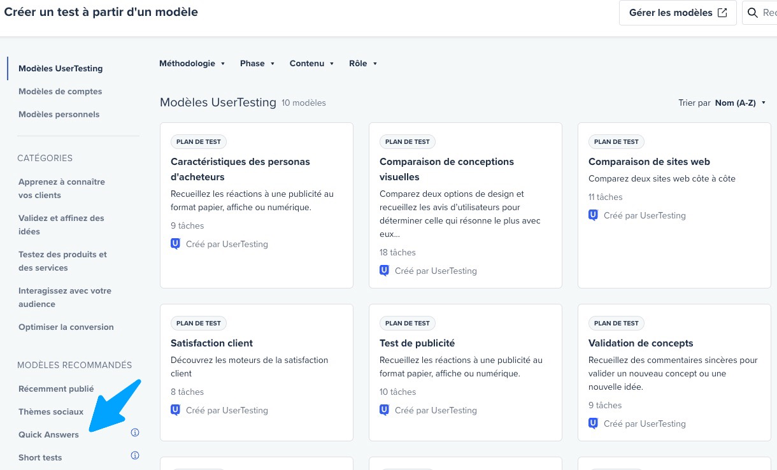
Task: Click the UserTesting logo on Satisfaction client card
Action: tap(176, 410)
